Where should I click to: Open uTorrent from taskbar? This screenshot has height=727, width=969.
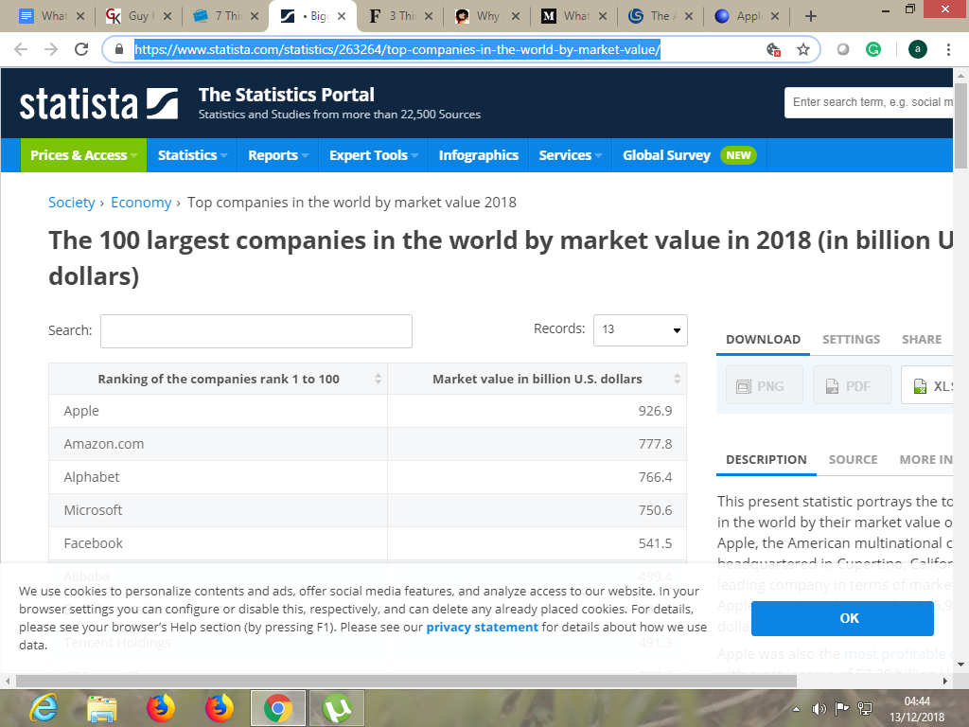[x=337, y=708]
